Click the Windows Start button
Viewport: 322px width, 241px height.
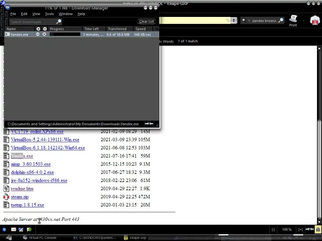[9, 238]
